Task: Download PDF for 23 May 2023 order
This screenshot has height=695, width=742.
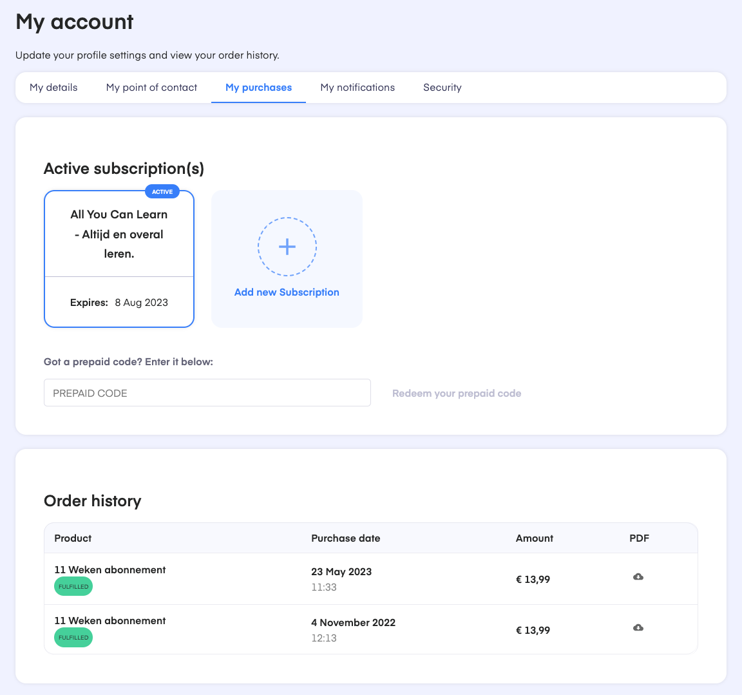Action: point(638,576)
